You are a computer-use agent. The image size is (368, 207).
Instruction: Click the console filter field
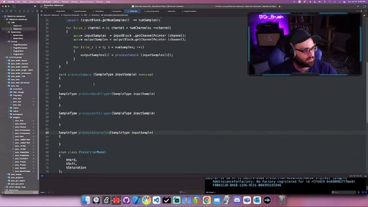(x=344, y=192)
